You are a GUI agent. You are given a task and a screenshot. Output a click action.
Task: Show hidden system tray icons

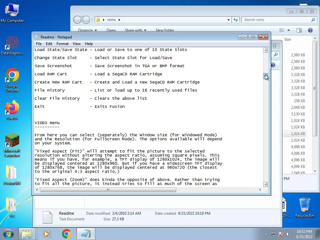tap(266, 234)
